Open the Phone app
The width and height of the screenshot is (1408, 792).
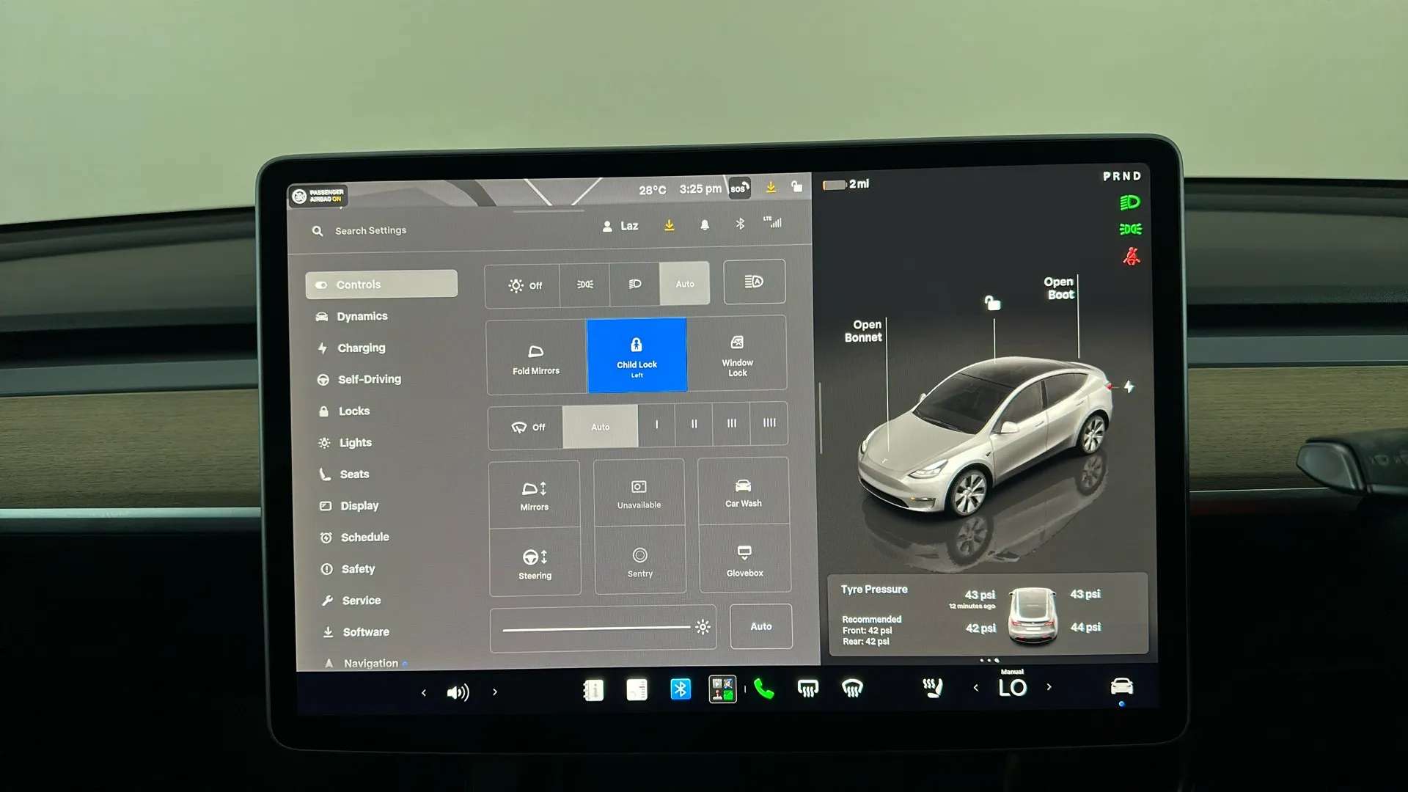(x=763, y=689)
